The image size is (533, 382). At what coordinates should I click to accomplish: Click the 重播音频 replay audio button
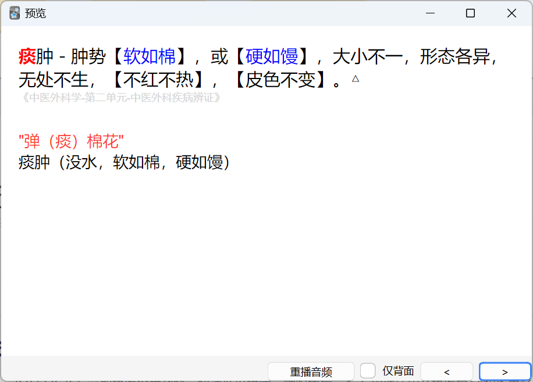tap(311, 372)
